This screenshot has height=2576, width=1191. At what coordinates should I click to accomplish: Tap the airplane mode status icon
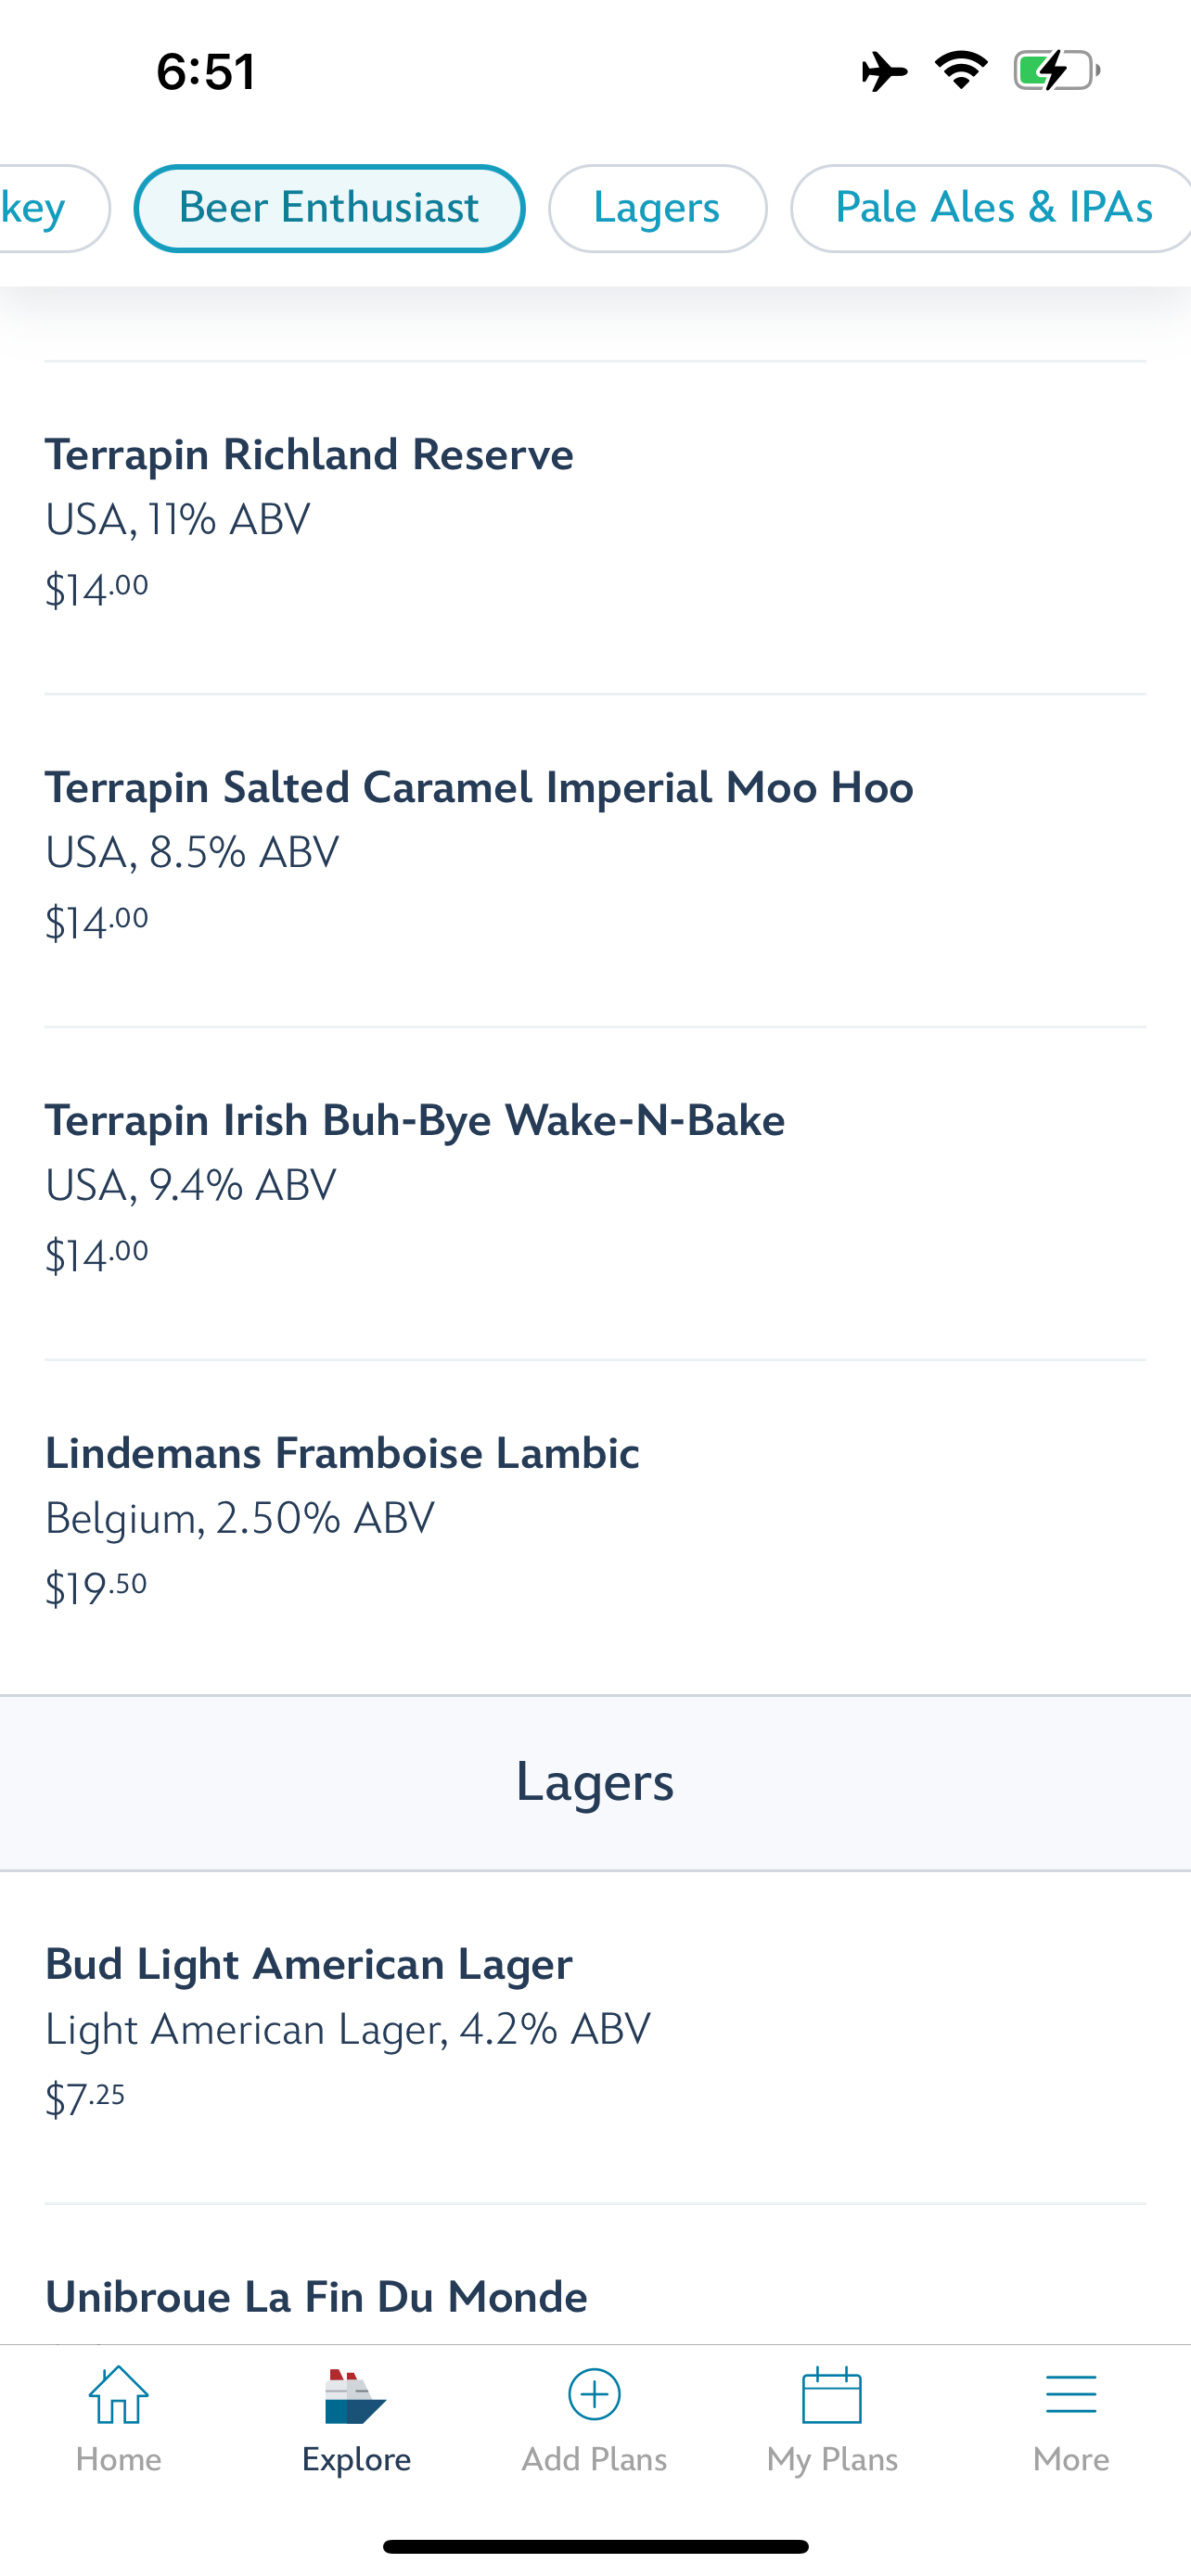[884, 71]
